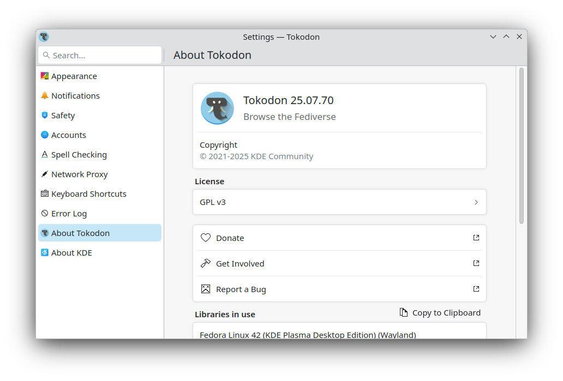Click the Report a Bug icon
The height and width of the screenshot is (381, 563).
point(206,289)
